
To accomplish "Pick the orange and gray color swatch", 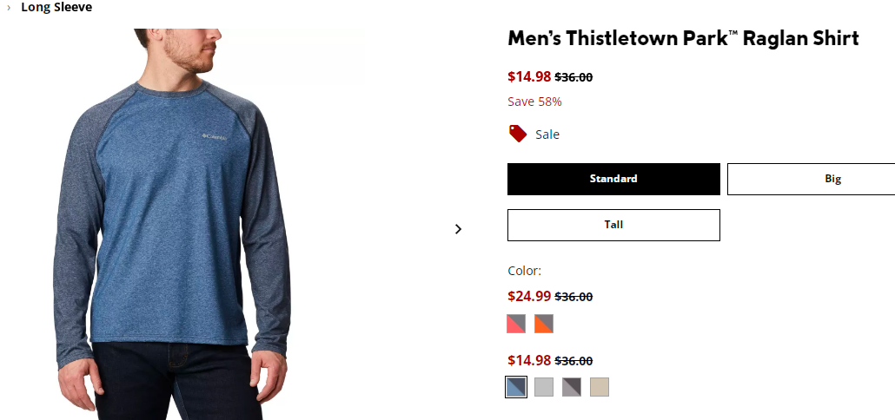I will pyautogui.click(x=544, y=324).
